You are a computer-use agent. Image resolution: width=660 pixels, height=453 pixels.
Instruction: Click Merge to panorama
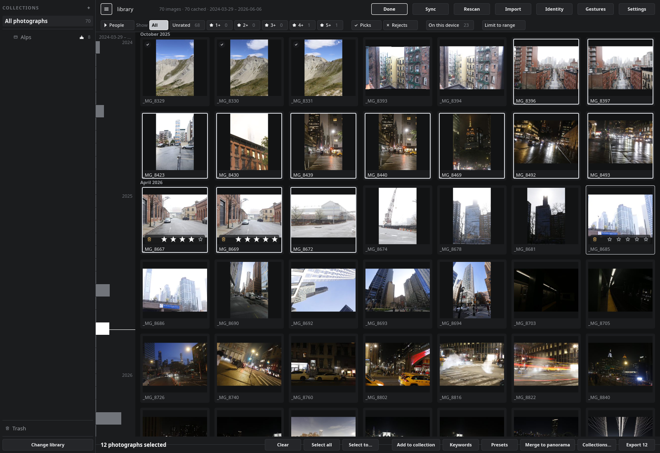coord(547,445)
